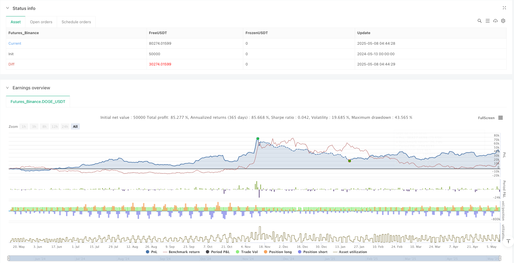
Task: Click the collapse arrows icon top right
Action: (x=504, y=8)
